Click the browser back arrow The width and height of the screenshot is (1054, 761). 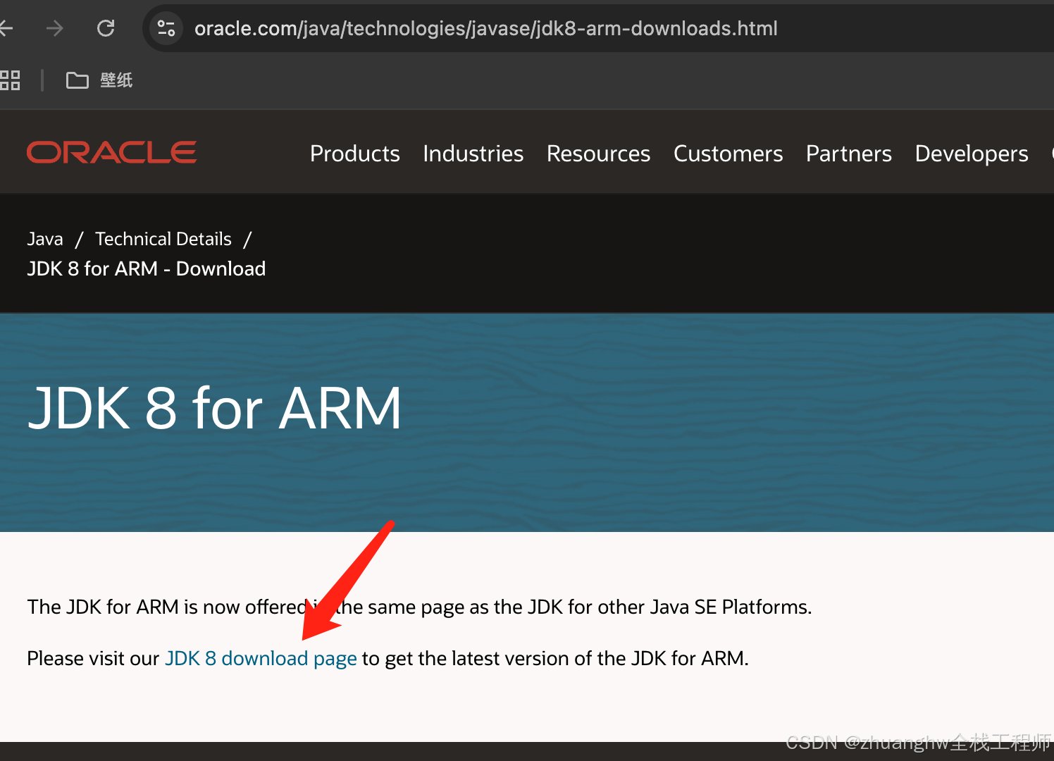[6, 28]
